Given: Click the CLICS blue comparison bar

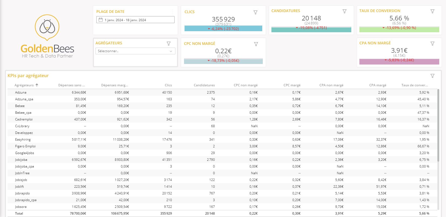Looking at the screenshot, I should [x=223, y=29].
